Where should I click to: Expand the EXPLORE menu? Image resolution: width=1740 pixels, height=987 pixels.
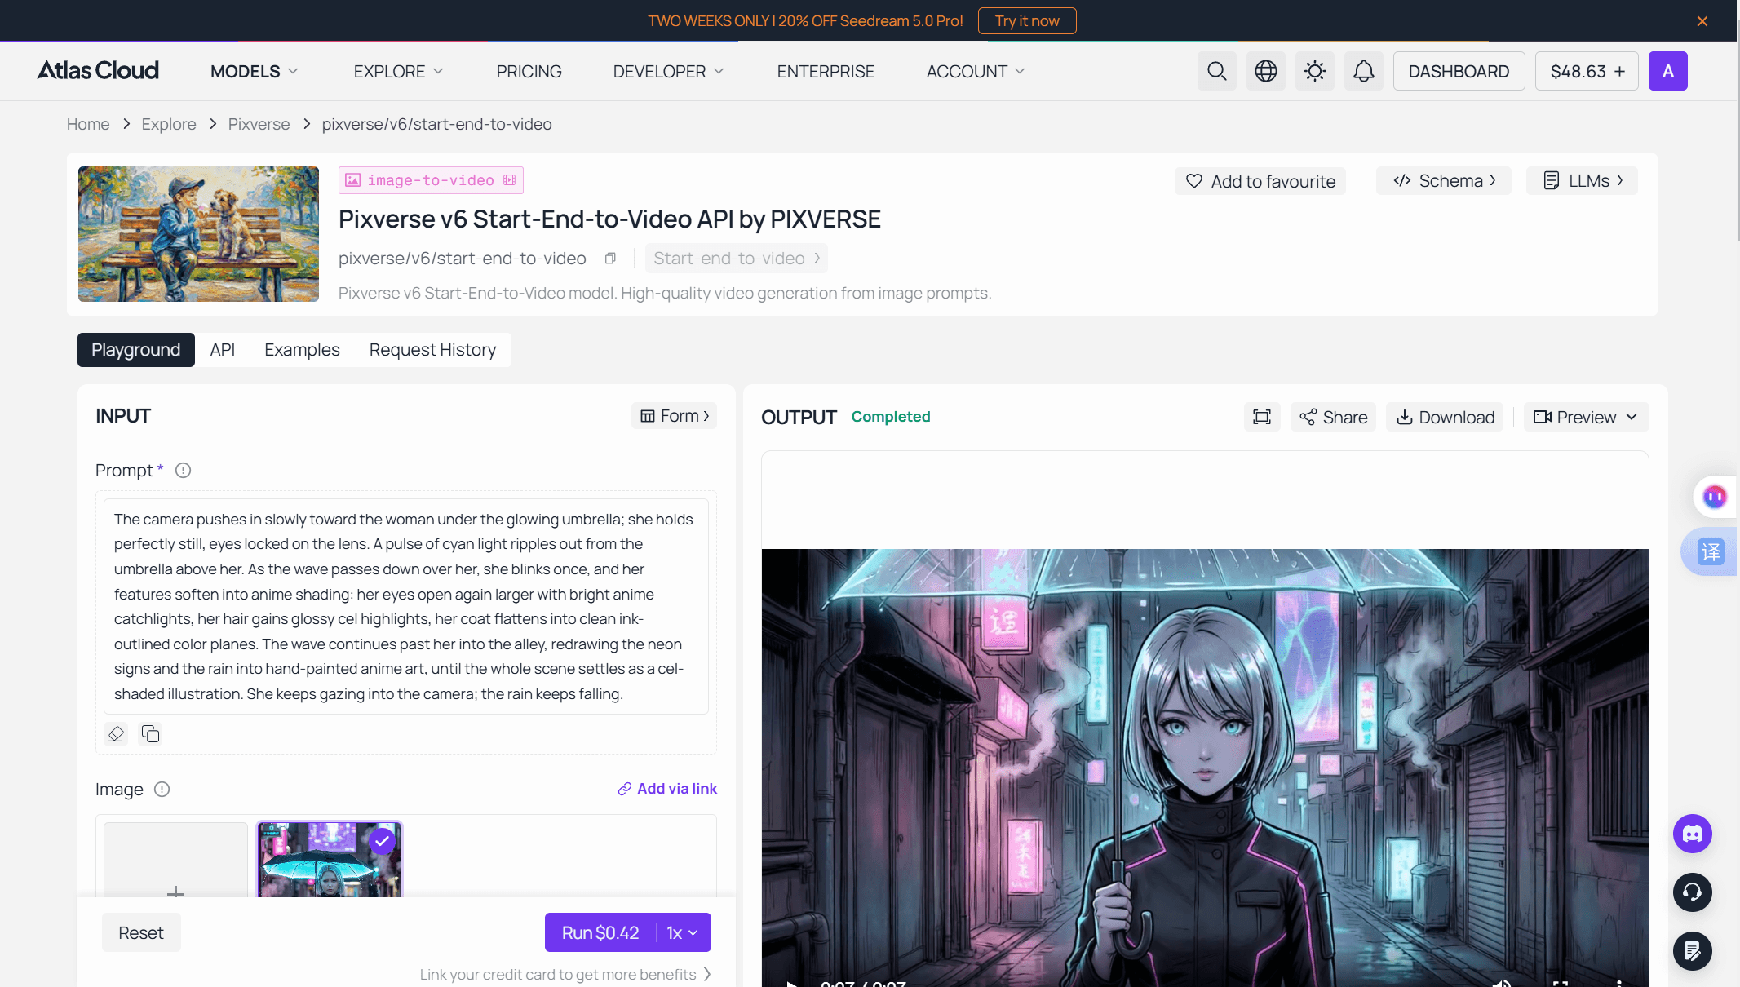398,72
